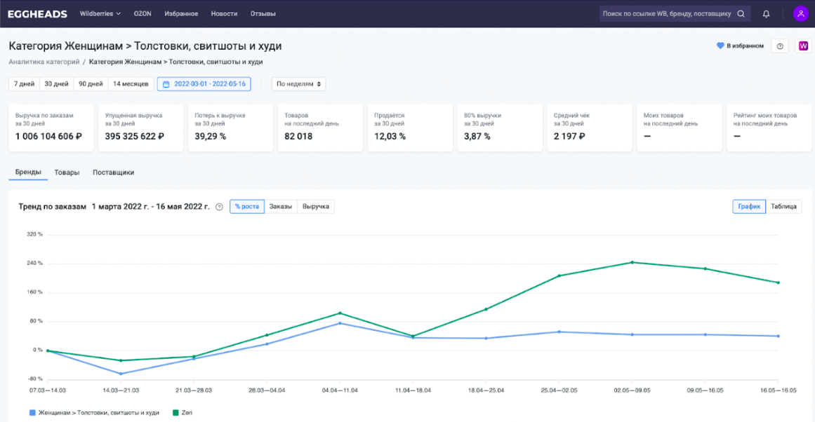Viewport: 815px width, 422px height.
Task: Open help question mark icon near header
Action: 780,46
